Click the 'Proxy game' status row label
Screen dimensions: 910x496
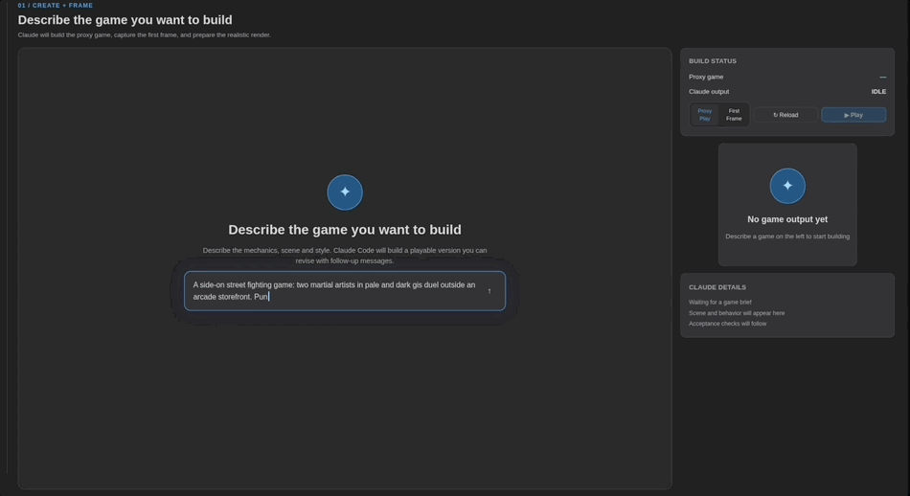point(706,77)
